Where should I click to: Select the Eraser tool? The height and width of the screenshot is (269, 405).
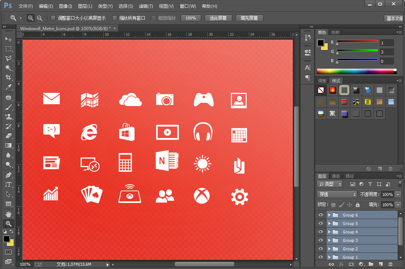click(8, 136)
